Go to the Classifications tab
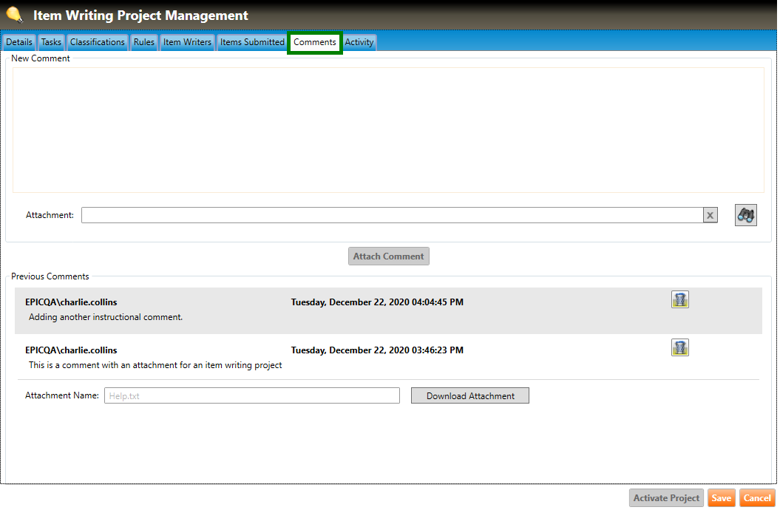 98,42
